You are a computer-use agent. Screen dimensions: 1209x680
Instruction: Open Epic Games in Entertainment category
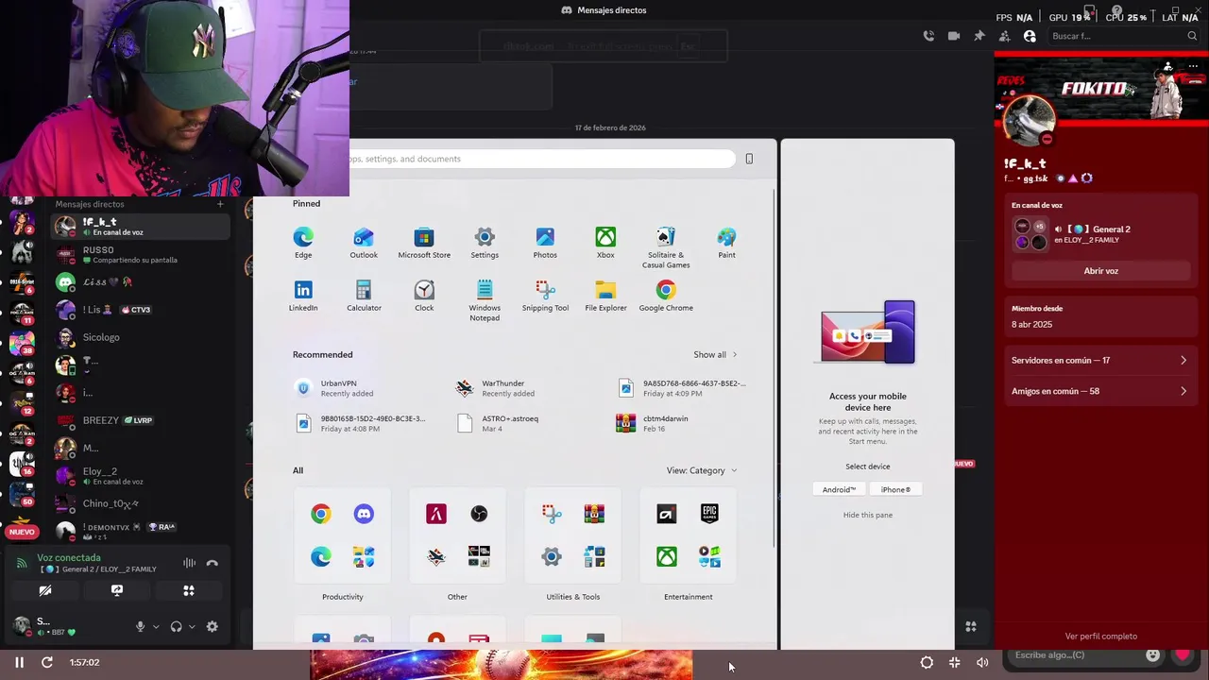[709, 514]
